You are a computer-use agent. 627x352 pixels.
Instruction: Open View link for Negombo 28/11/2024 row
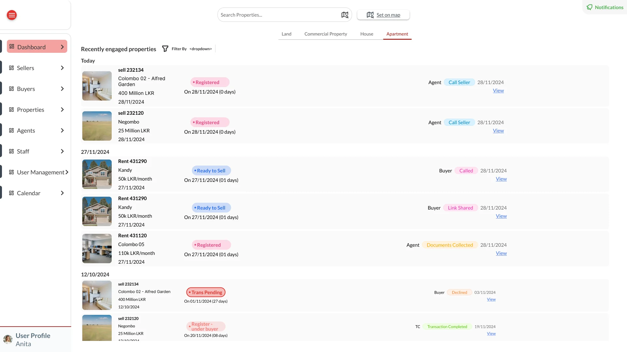[498, 131]
